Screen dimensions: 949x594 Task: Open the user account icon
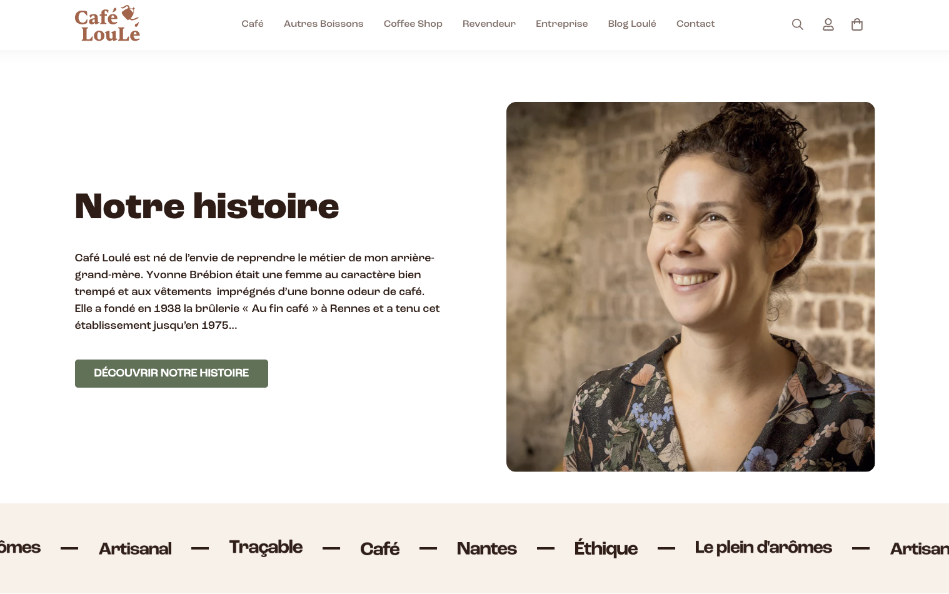828,24
